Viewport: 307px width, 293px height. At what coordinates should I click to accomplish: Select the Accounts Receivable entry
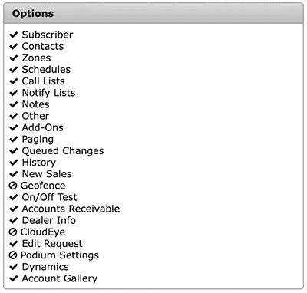[71, 209]
